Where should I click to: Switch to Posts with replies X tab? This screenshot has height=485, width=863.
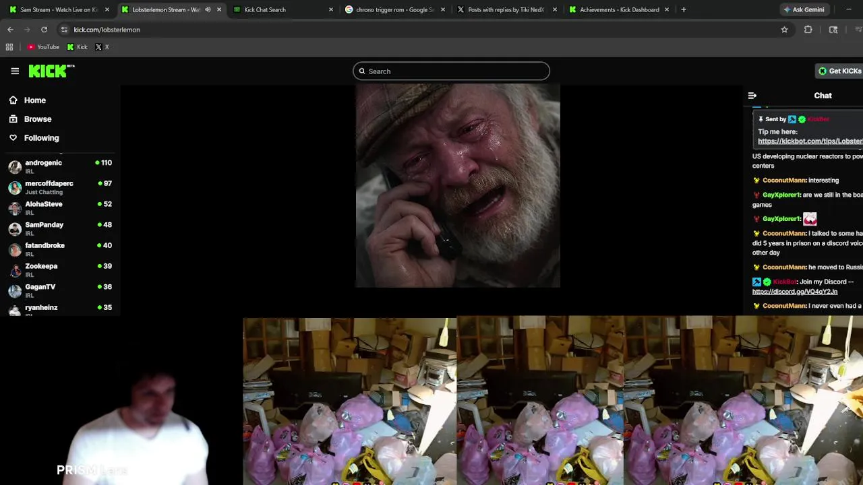click(507, 9)
